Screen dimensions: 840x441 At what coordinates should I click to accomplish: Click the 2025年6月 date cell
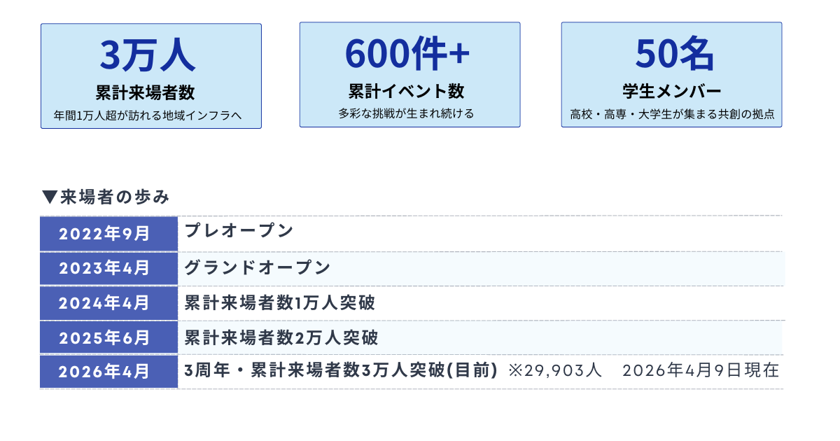108,337
